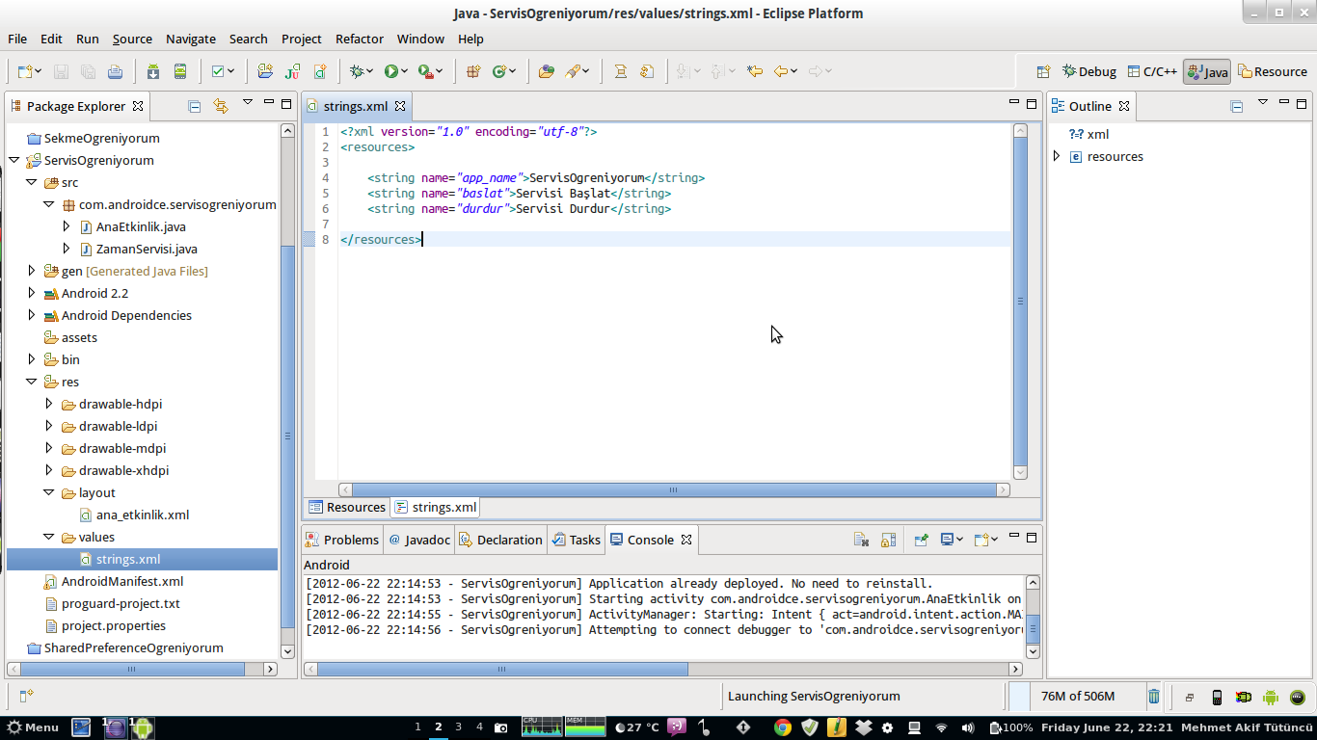The height and width of the screenshot is (740, 1317).
Task: Click the editor's vertical scrollbar
Action: 1020,301
